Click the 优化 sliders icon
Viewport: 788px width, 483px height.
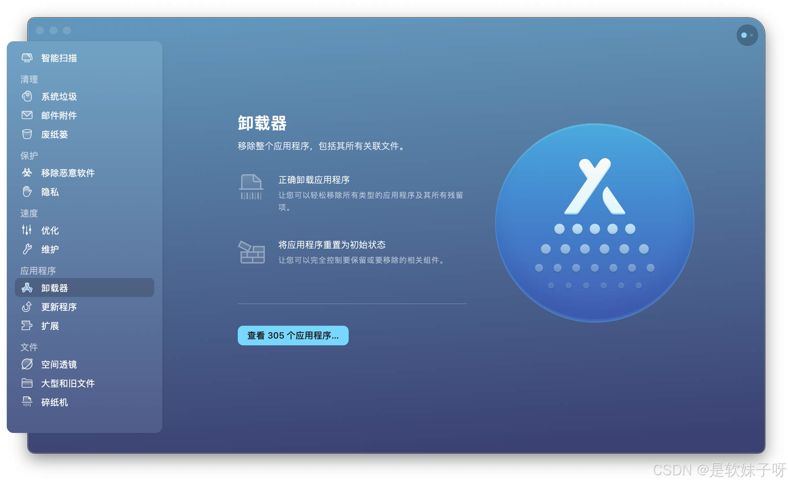click(27, 230)
